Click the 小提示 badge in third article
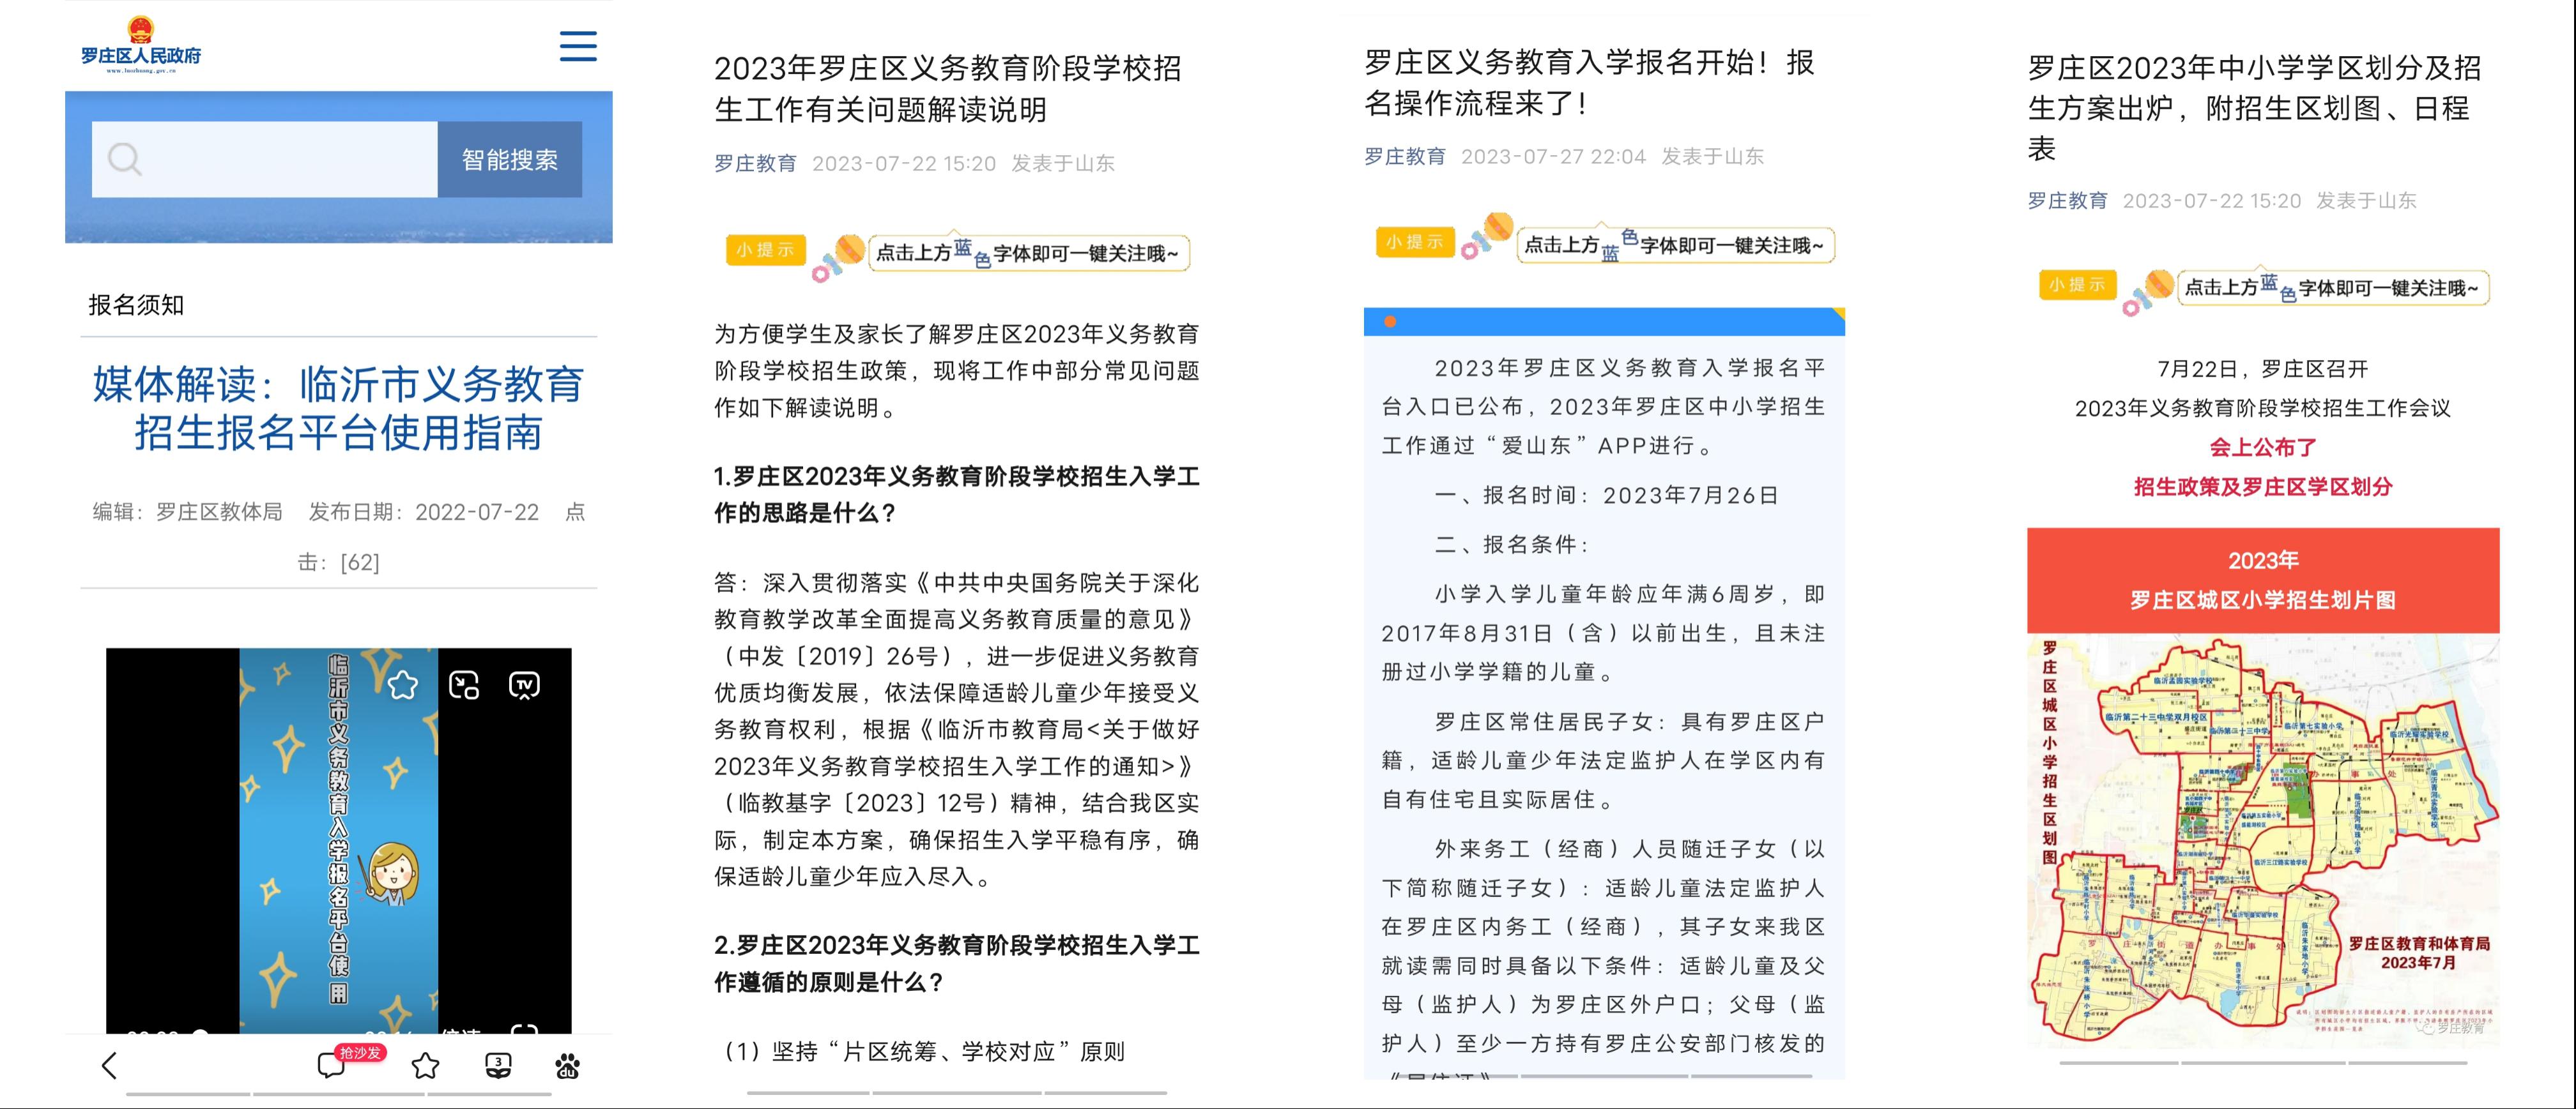The image size is (2576, 1109). coord(1415,242)
